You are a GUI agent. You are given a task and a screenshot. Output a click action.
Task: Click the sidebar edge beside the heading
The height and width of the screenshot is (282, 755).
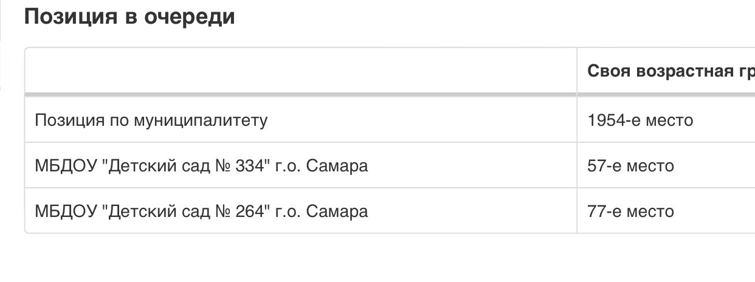coord(1,21)
